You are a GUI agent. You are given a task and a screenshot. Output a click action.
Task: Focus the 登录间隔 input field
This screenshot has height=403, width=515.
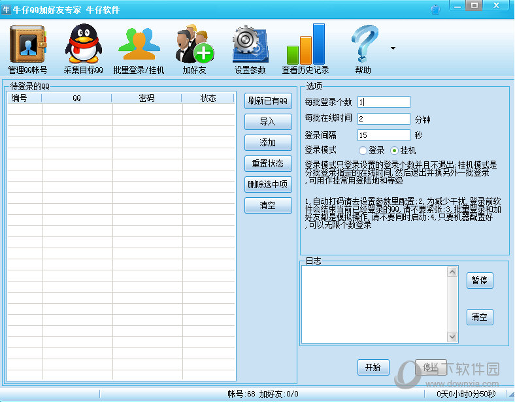coord(384,135)
